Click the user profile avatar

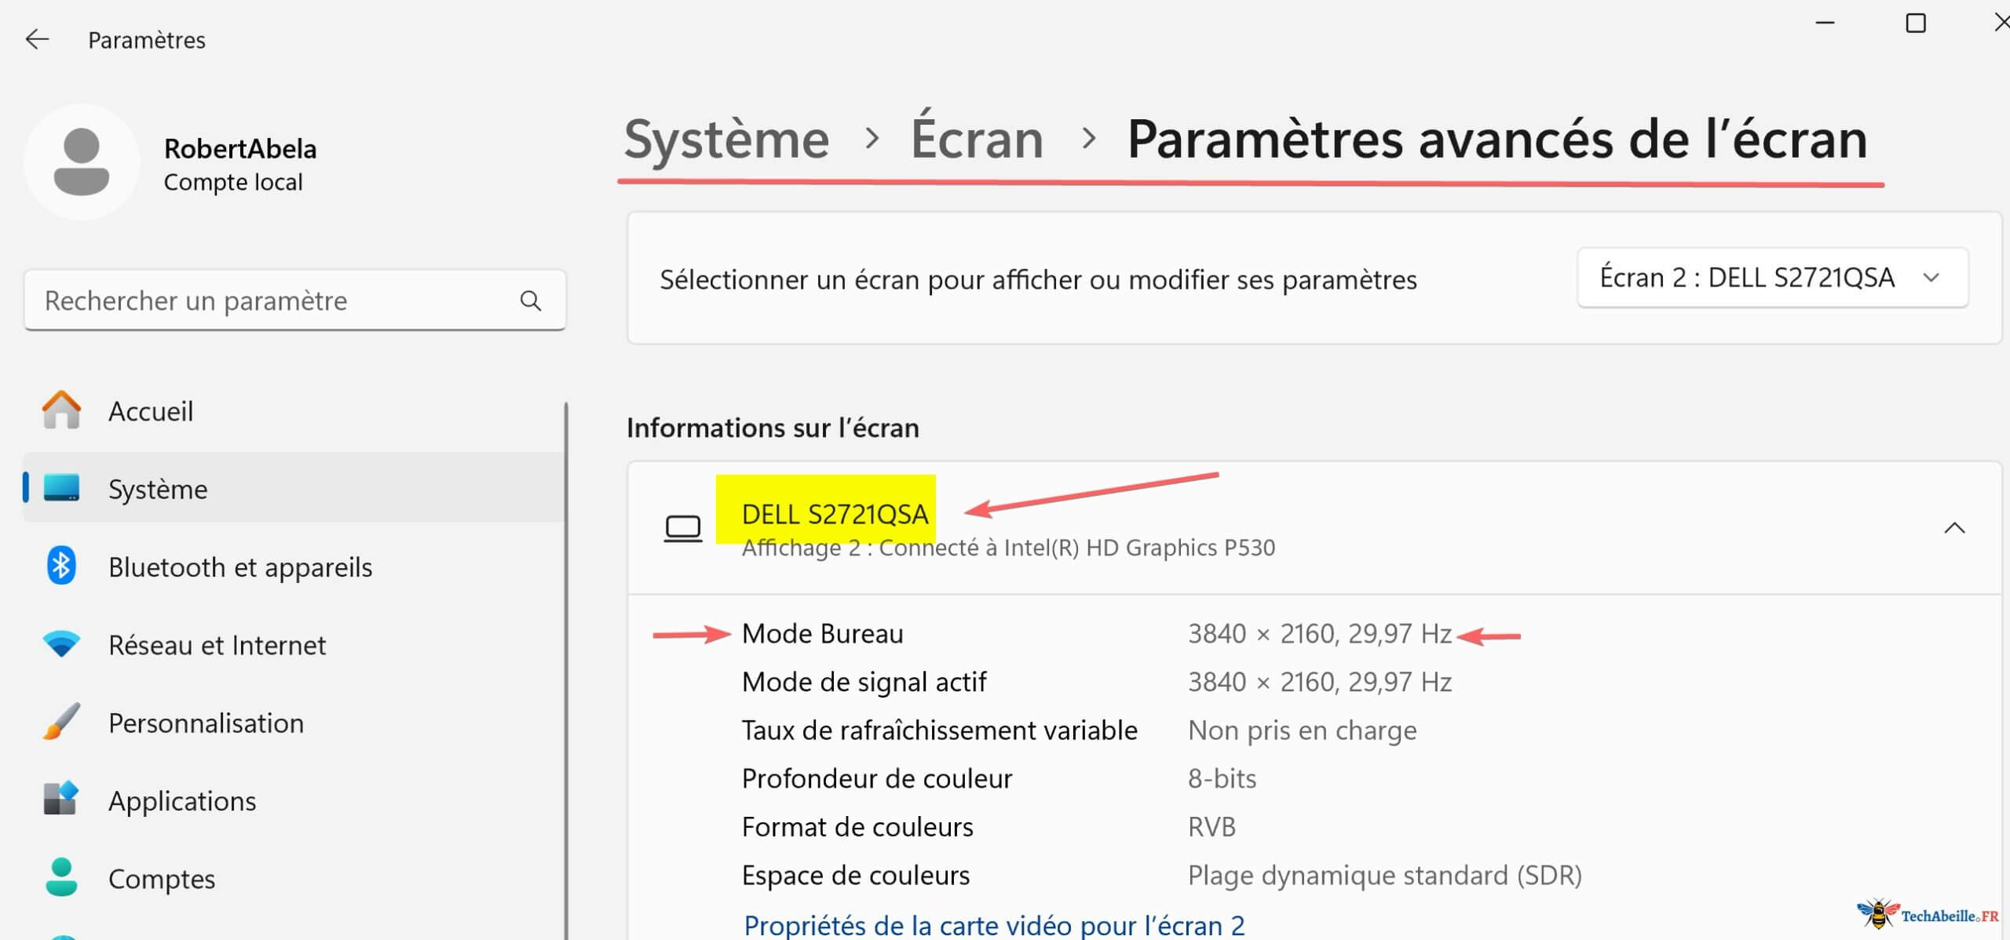(x=82, y=162)
